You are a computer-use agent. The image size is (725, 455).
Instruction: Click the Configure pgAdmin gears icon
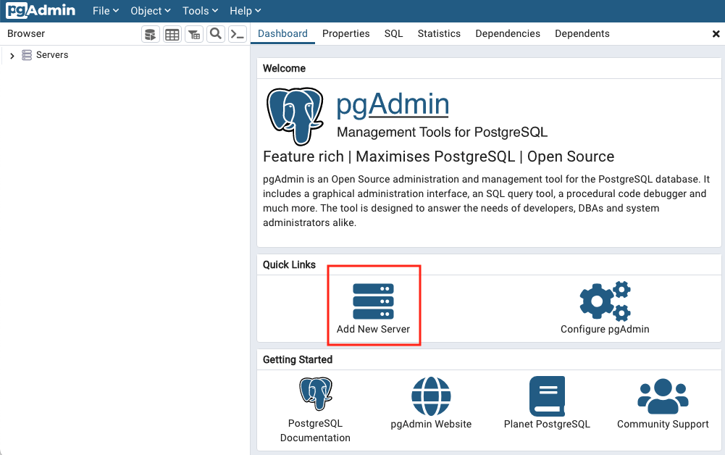pos(605,299)
